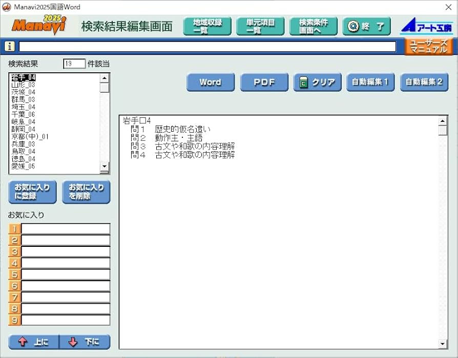Open the 単元項目一覧 unit item list
This screenshot has height=358, width=458.
(260, 26)
